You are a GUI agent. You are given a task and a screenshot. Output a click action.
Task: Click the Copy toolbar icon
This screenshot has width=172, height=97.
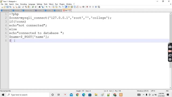click(26, 7)
